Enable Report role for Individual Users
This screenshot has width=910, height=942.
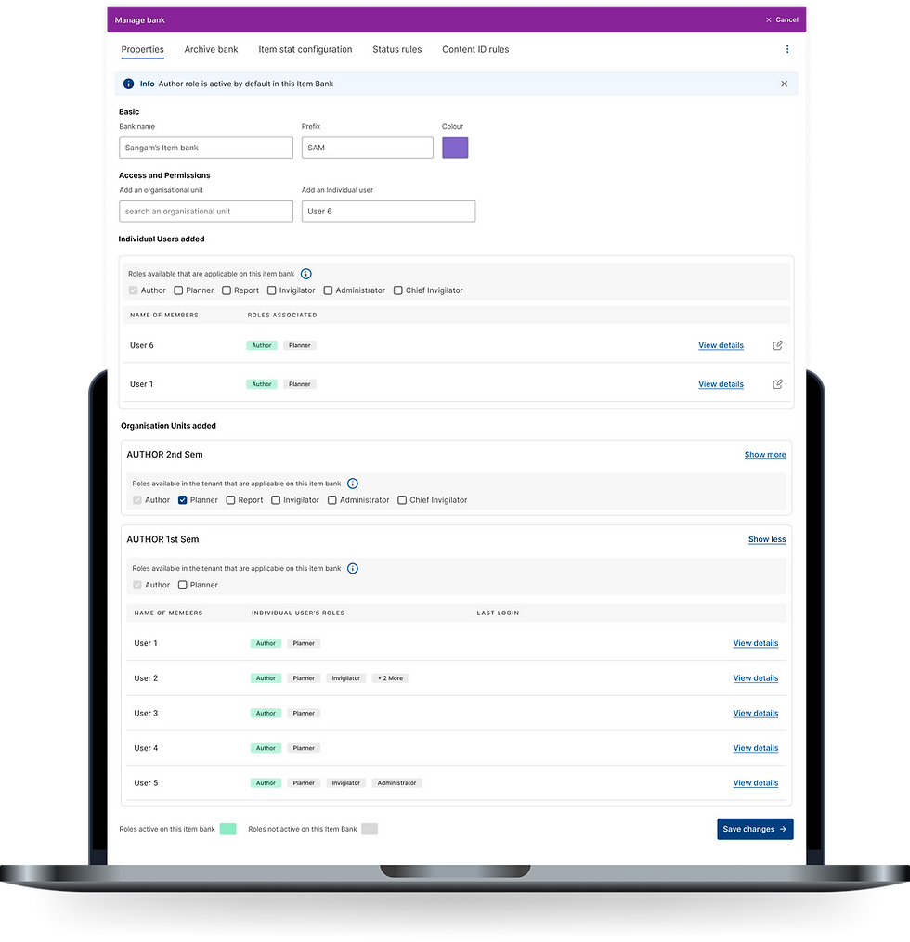[227, 290]
